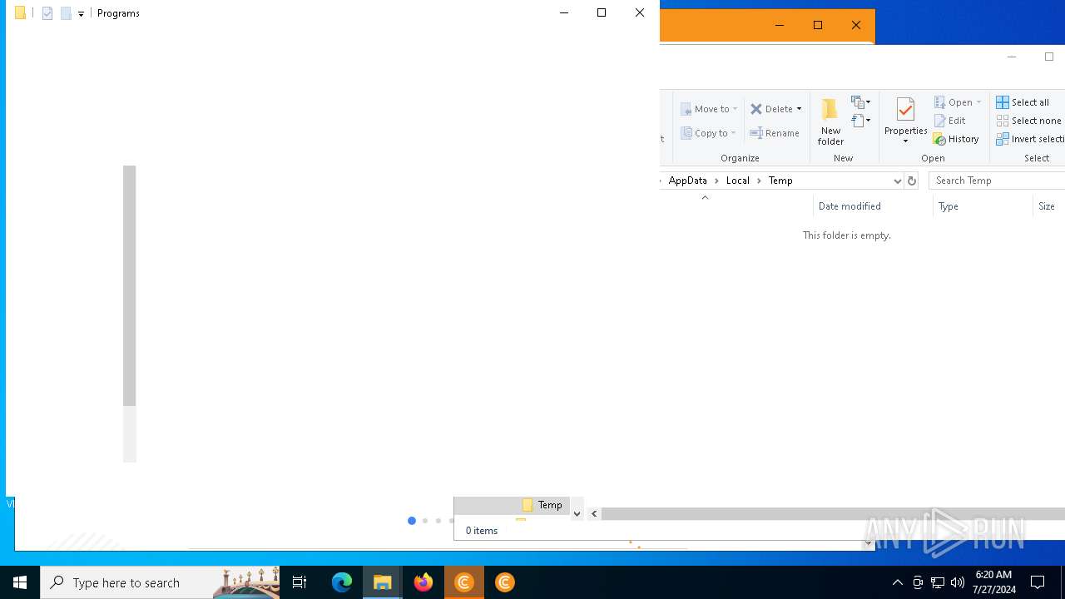Screen dimensions: 1065x599
Task: Open Customize Quick Access Toolbar dropdown
Action: (81, 13)
